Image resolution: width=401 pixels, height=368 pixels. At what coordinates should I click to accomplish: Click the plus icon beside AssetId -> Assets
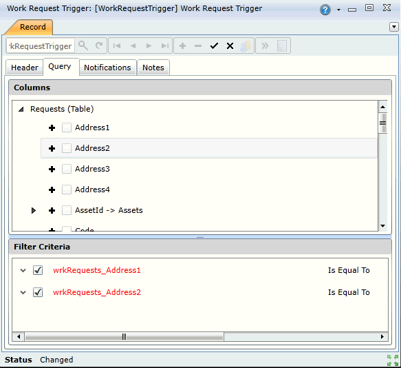(52, 210)
